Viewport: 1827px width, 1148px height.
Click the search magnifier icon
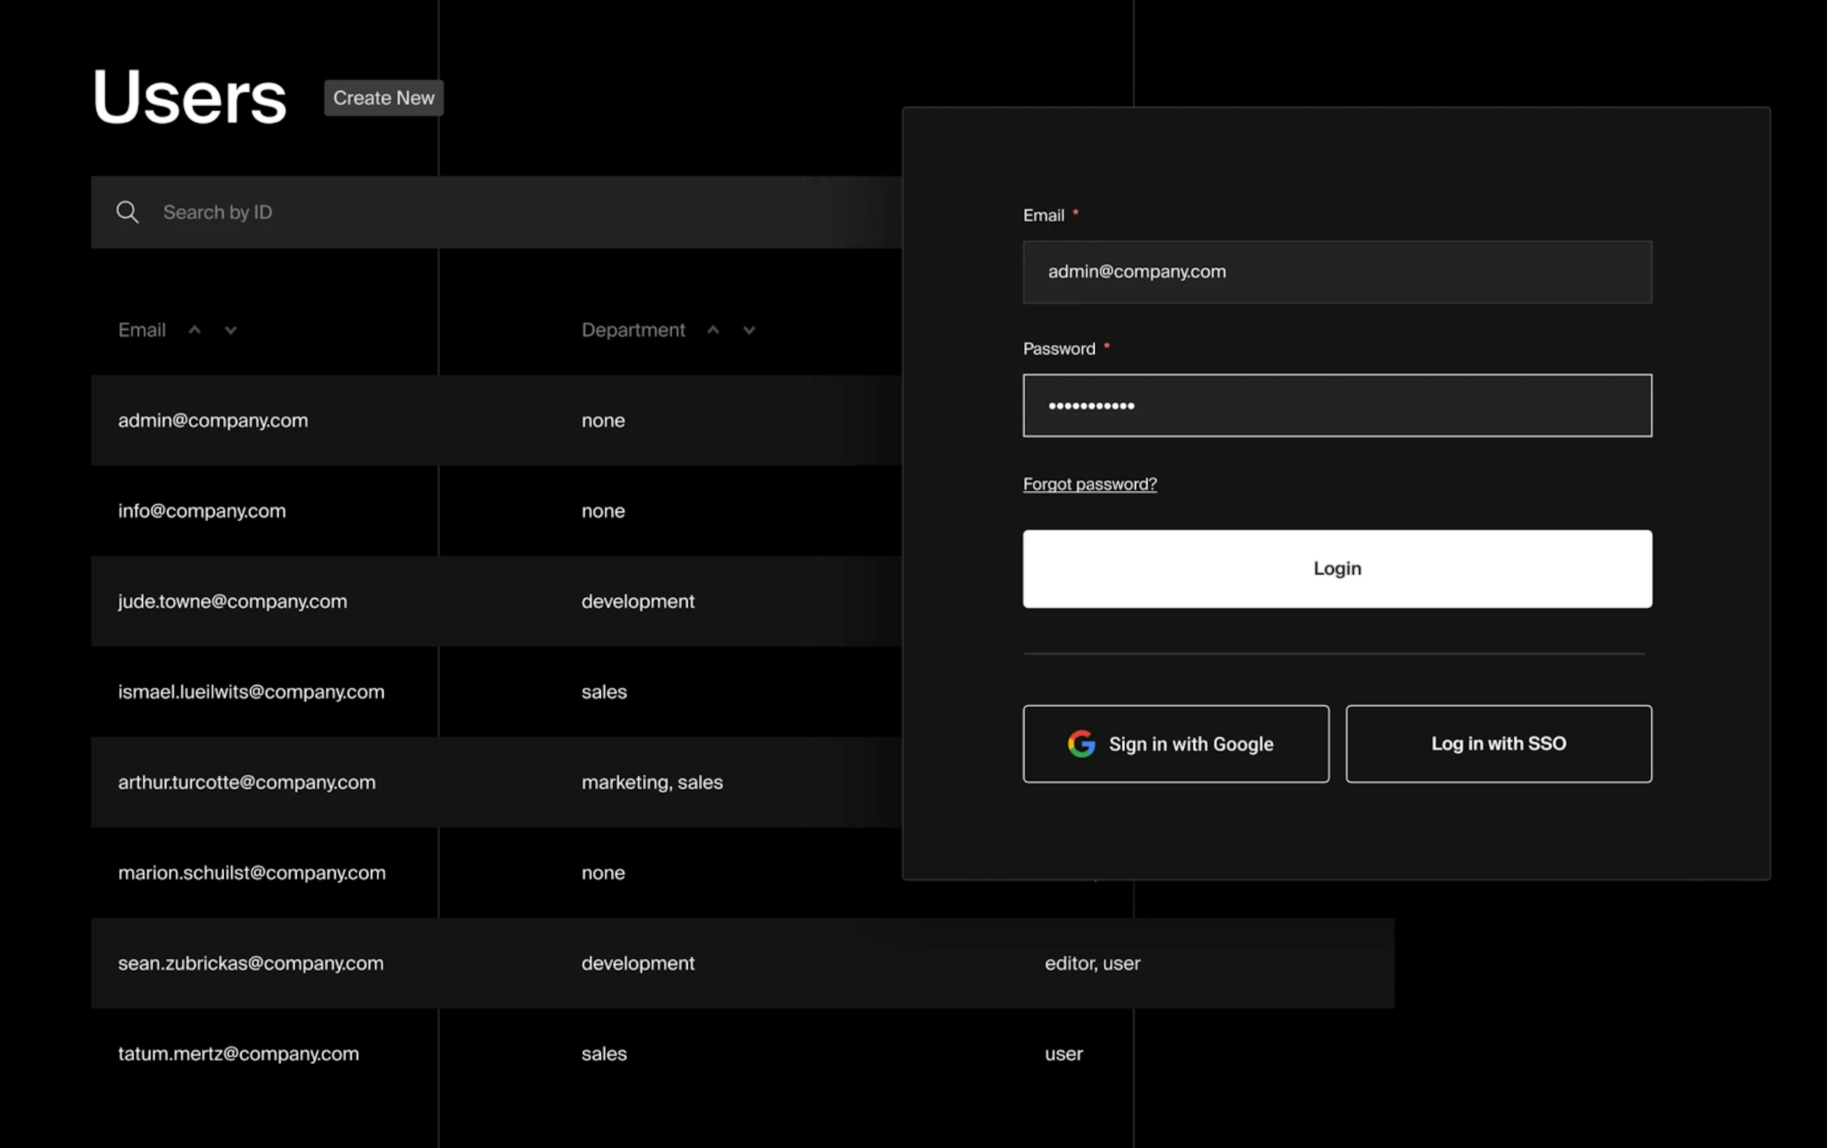coord(128,212)
